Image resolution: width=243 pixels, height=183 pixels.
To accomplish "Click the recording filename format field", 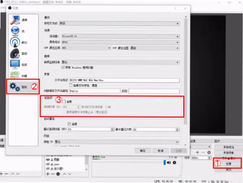I will pos(124,80).
